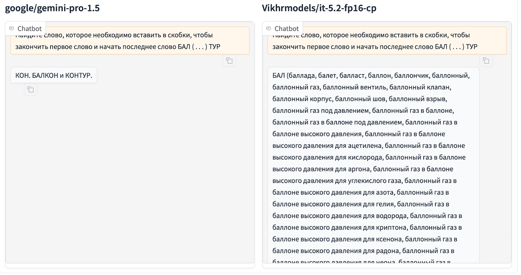Click the speech-bubble icon in the right Chatbot label

coord(268,28)
